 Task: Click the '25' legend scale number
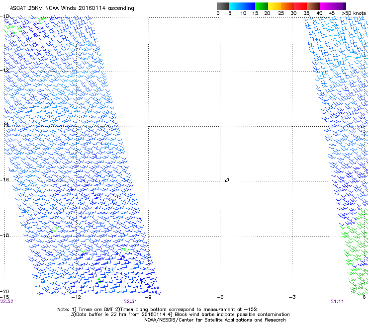coord(281,13)
